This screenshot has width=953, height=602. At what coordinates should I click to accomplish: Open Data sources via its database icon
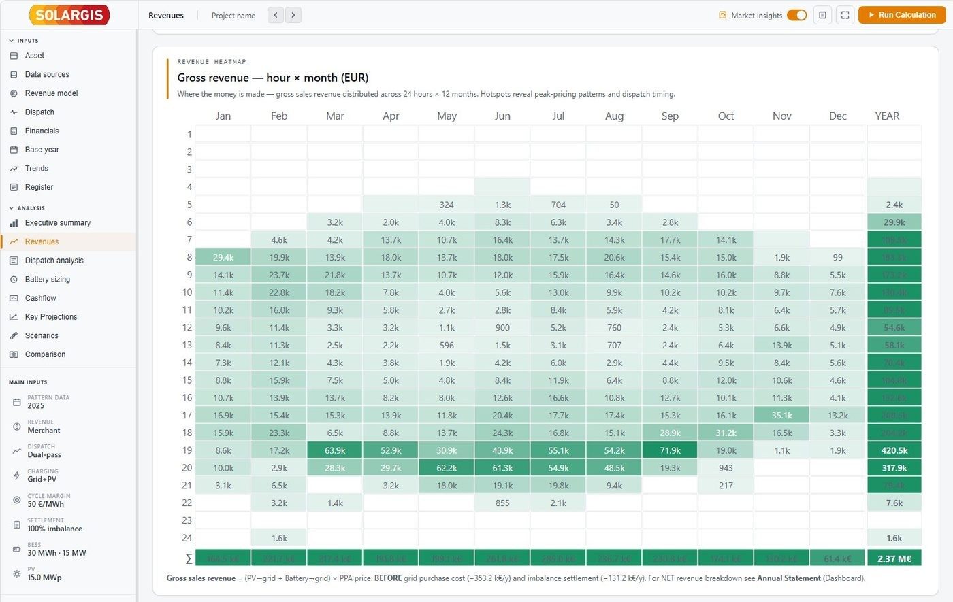coord(14,75)
